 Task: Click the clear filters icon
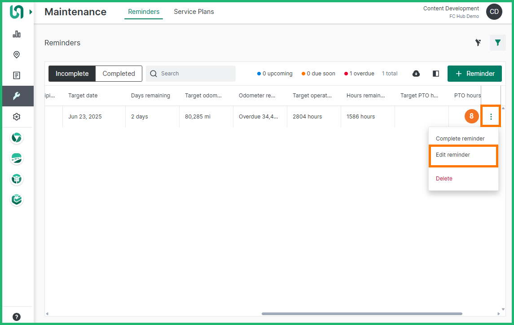pyautogui.click(x=478, y=43)
